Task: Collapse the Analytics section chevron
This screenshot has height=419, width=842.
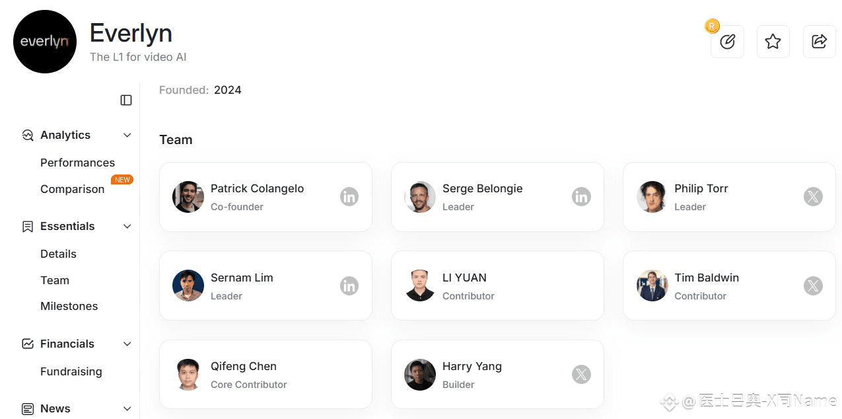Action: pyautogui.click(x=127, y=135)
